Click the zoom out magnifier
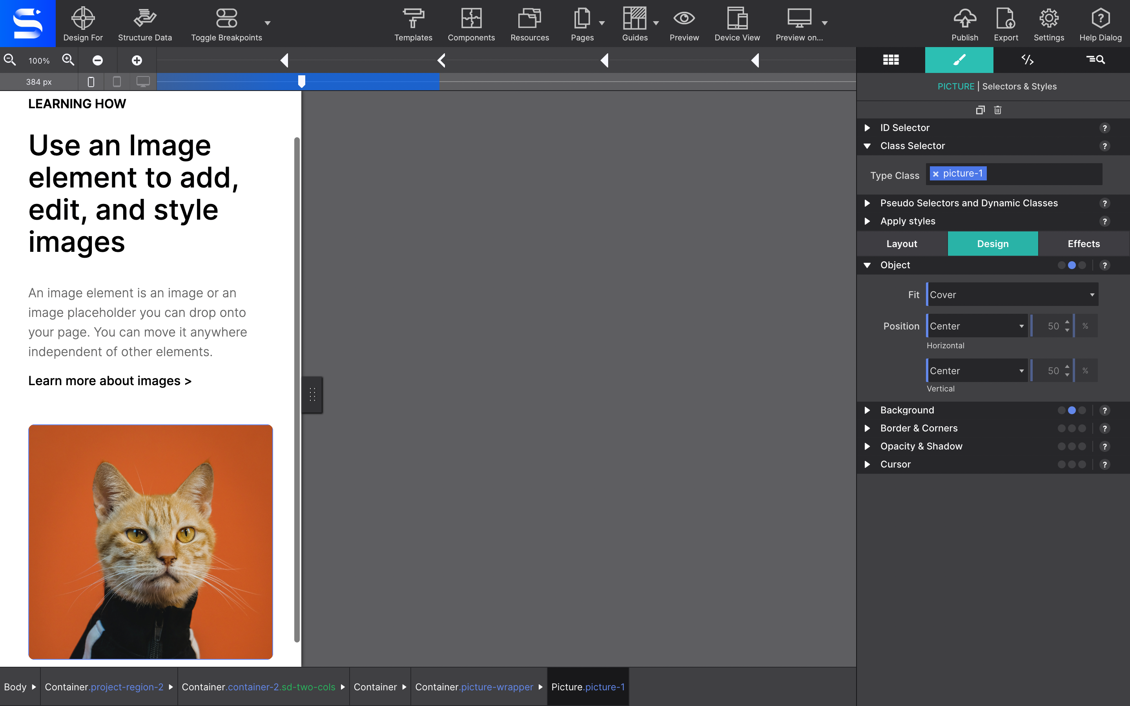Viewport: 1130px width, 706px height. pyautogui.click(x=10, y=60)
